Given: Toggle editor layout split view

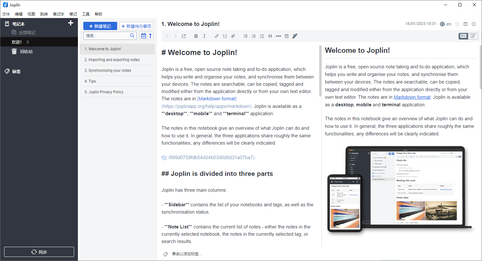Looking at the screenshot, I should click(x=466, y=24).
